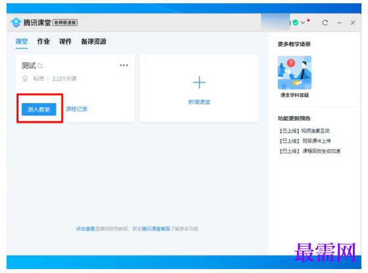Click the refresh icon in title bar
The image size is (368, 273).
point(325,23)
